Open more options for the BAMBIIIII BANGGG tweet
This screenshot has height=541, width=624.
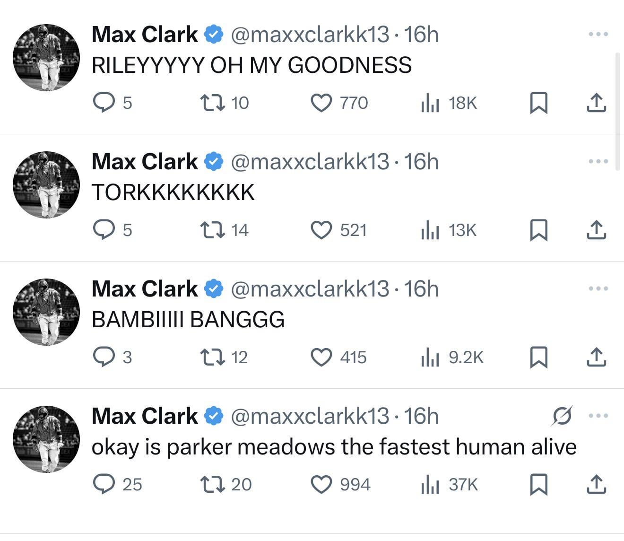[598, 288]
